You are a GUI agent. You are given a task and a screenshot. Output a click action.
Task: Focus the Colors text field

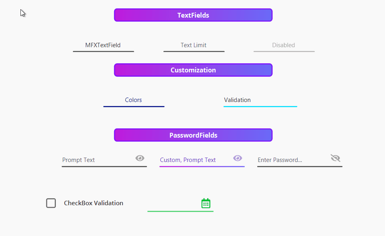(133, 100)
